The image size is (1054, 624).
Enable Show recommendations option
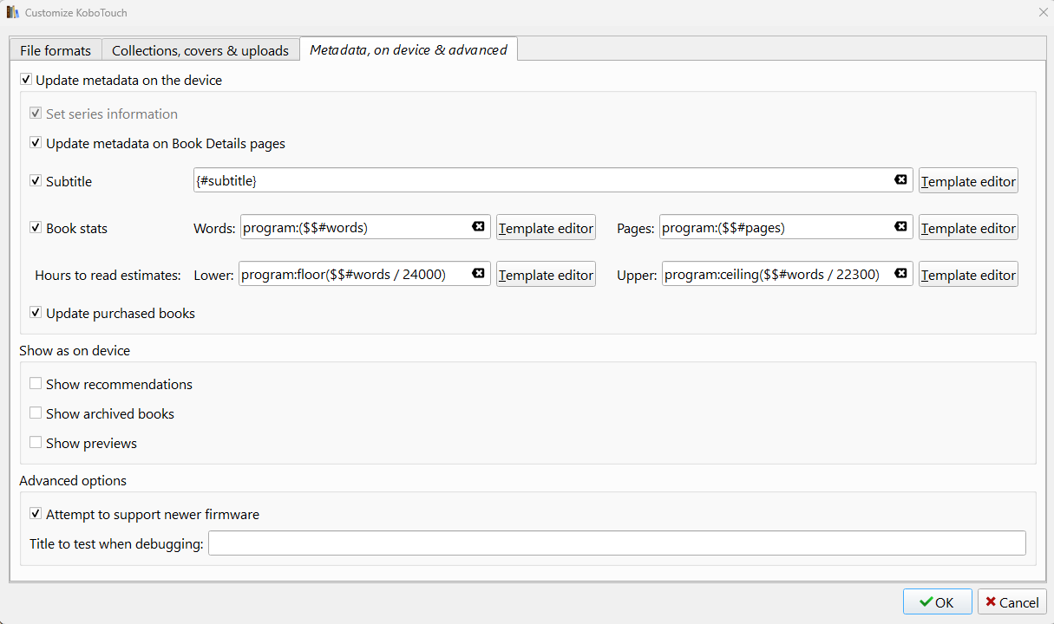[36, 384]
